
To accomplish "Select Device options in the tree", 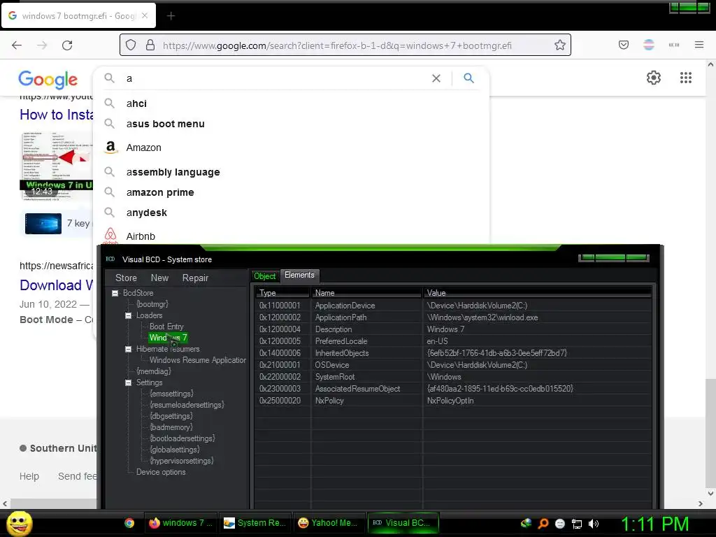I will coord(161,472).
